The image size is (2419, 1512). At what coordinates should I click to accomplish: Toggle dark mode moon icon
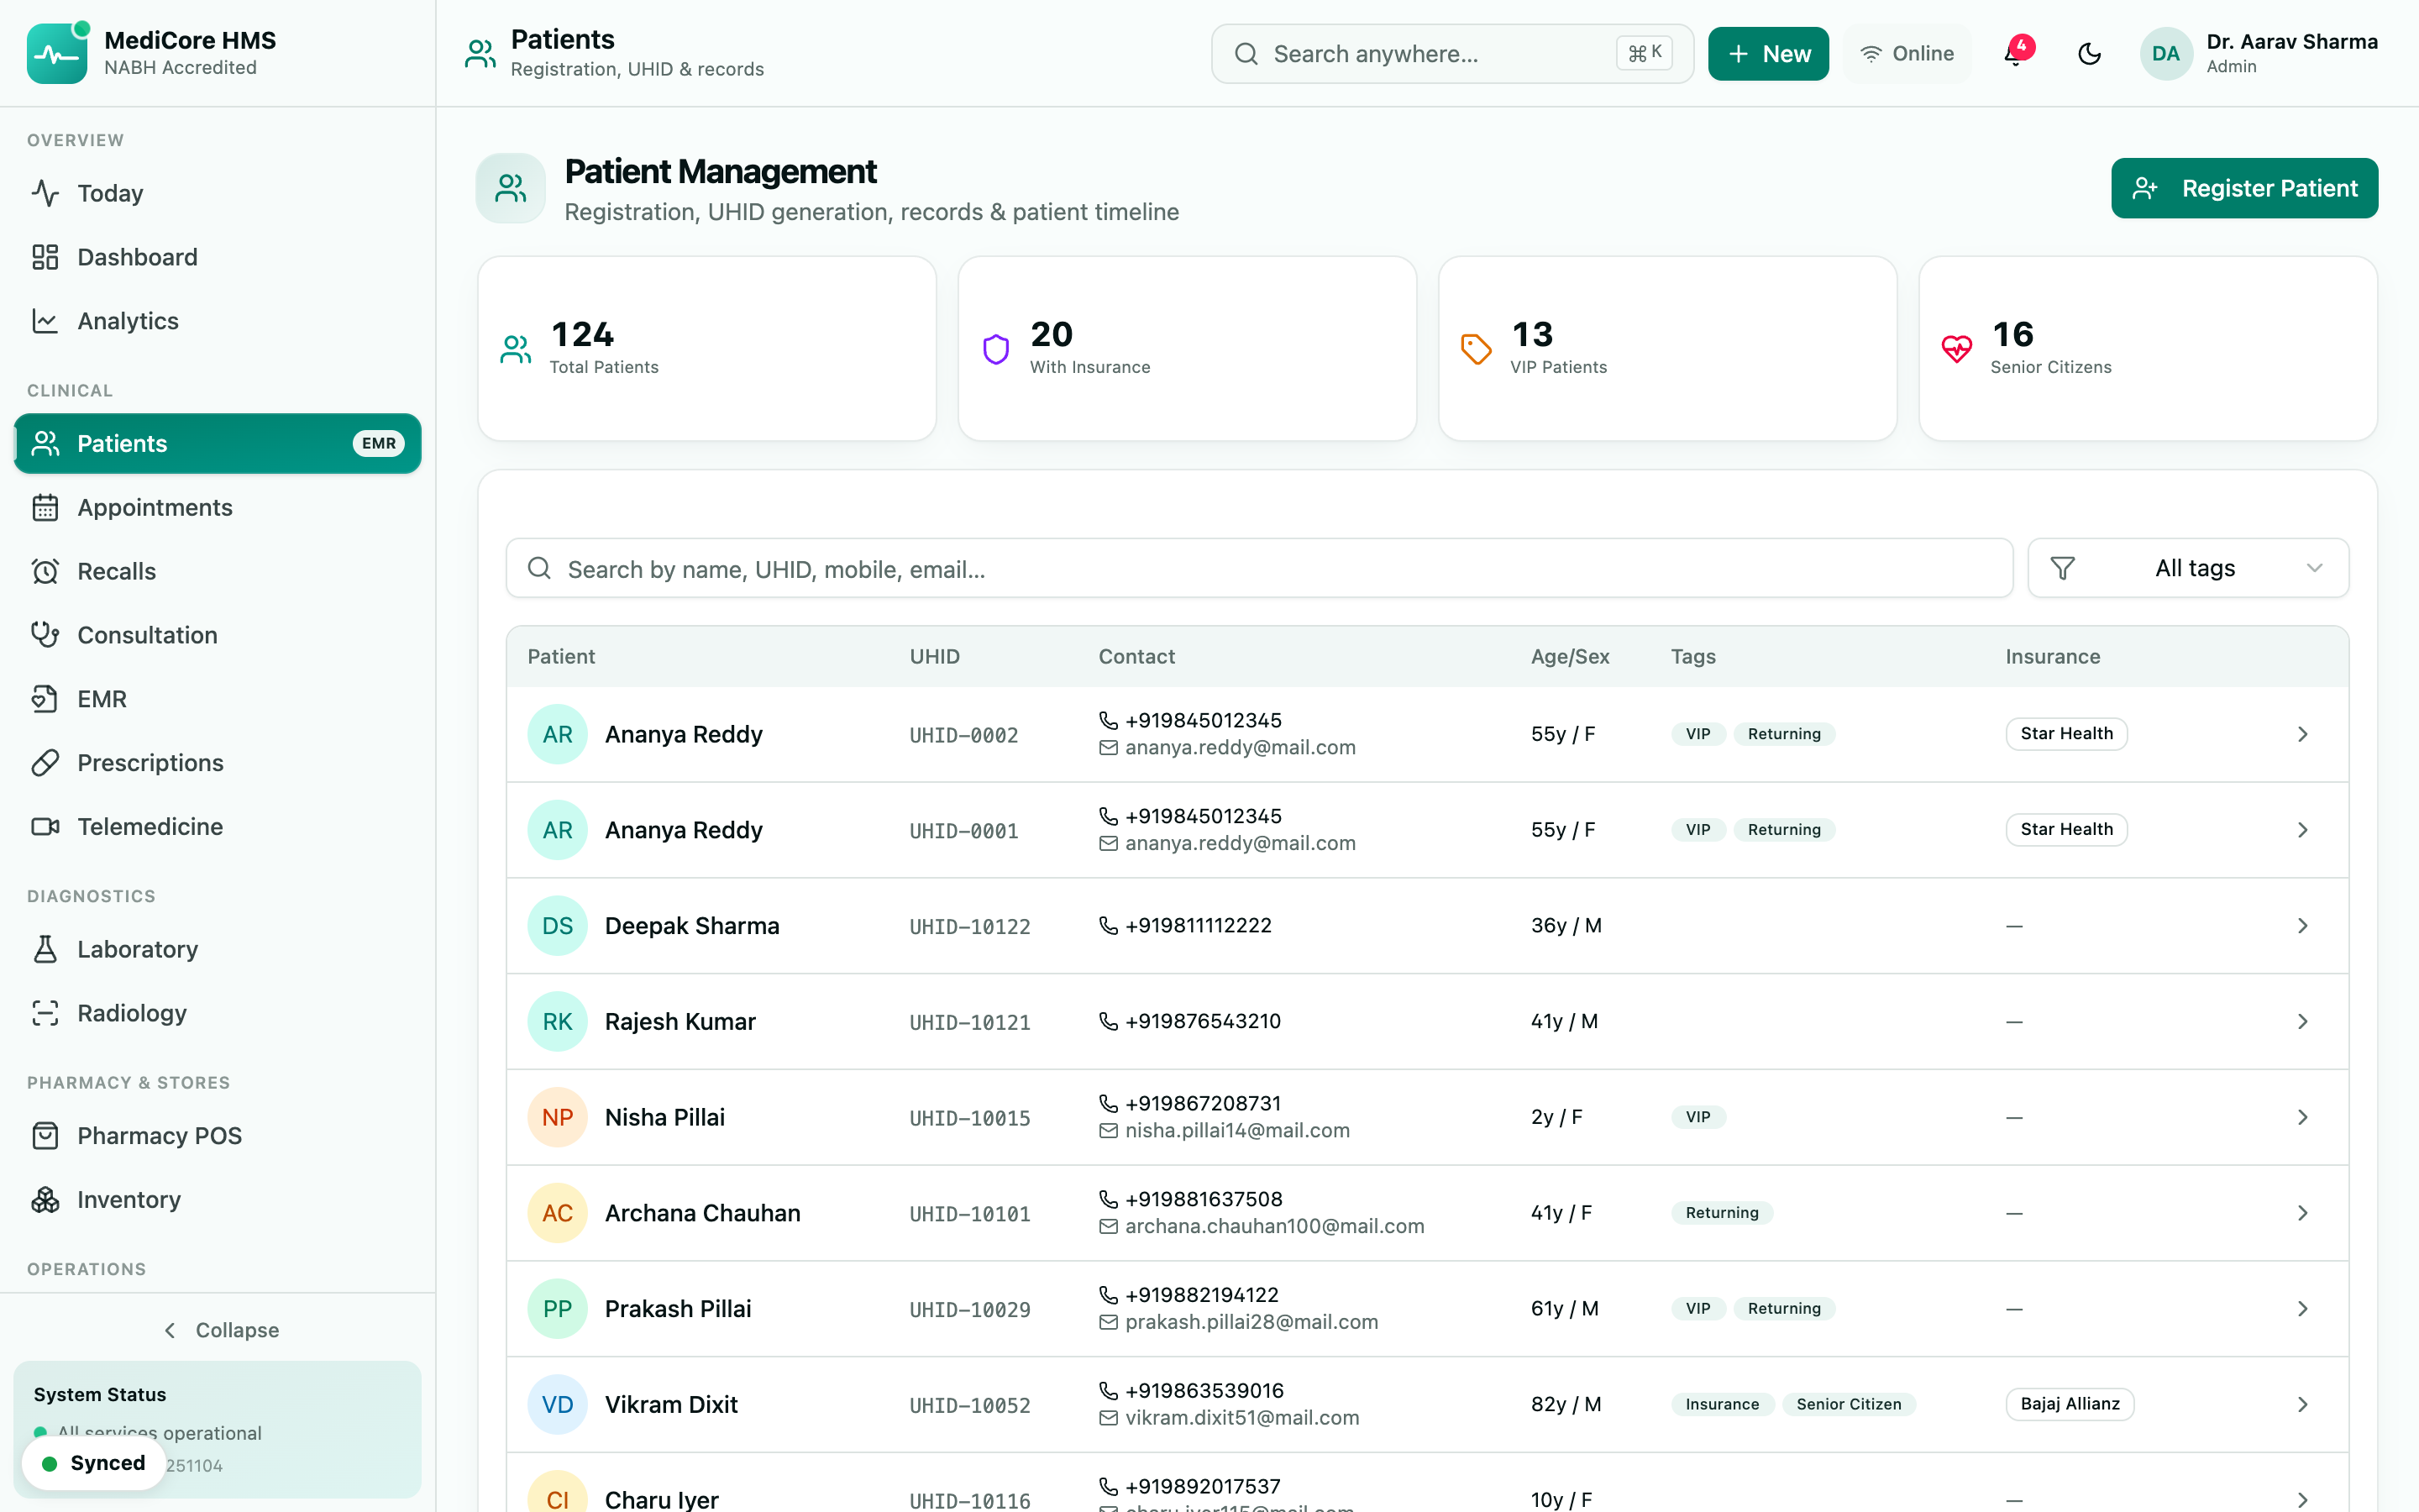point(2089,54)
